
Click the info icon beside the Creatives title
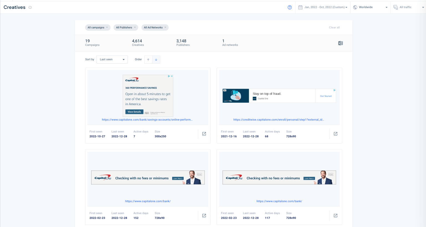tap(30, 7)
